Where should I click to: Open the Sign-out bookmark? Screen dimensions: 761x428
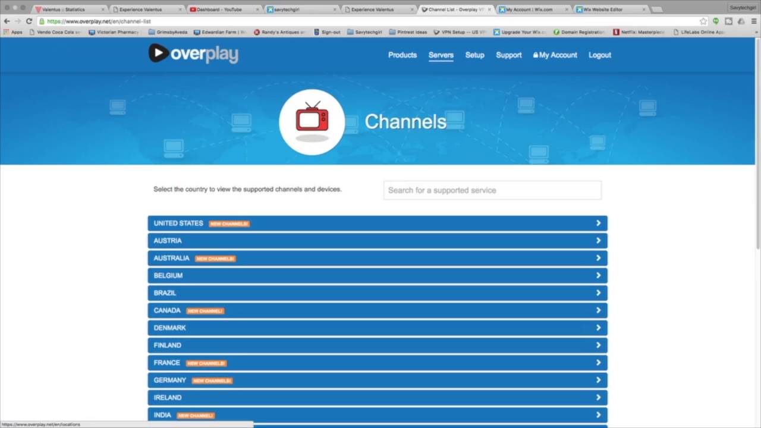327,32
